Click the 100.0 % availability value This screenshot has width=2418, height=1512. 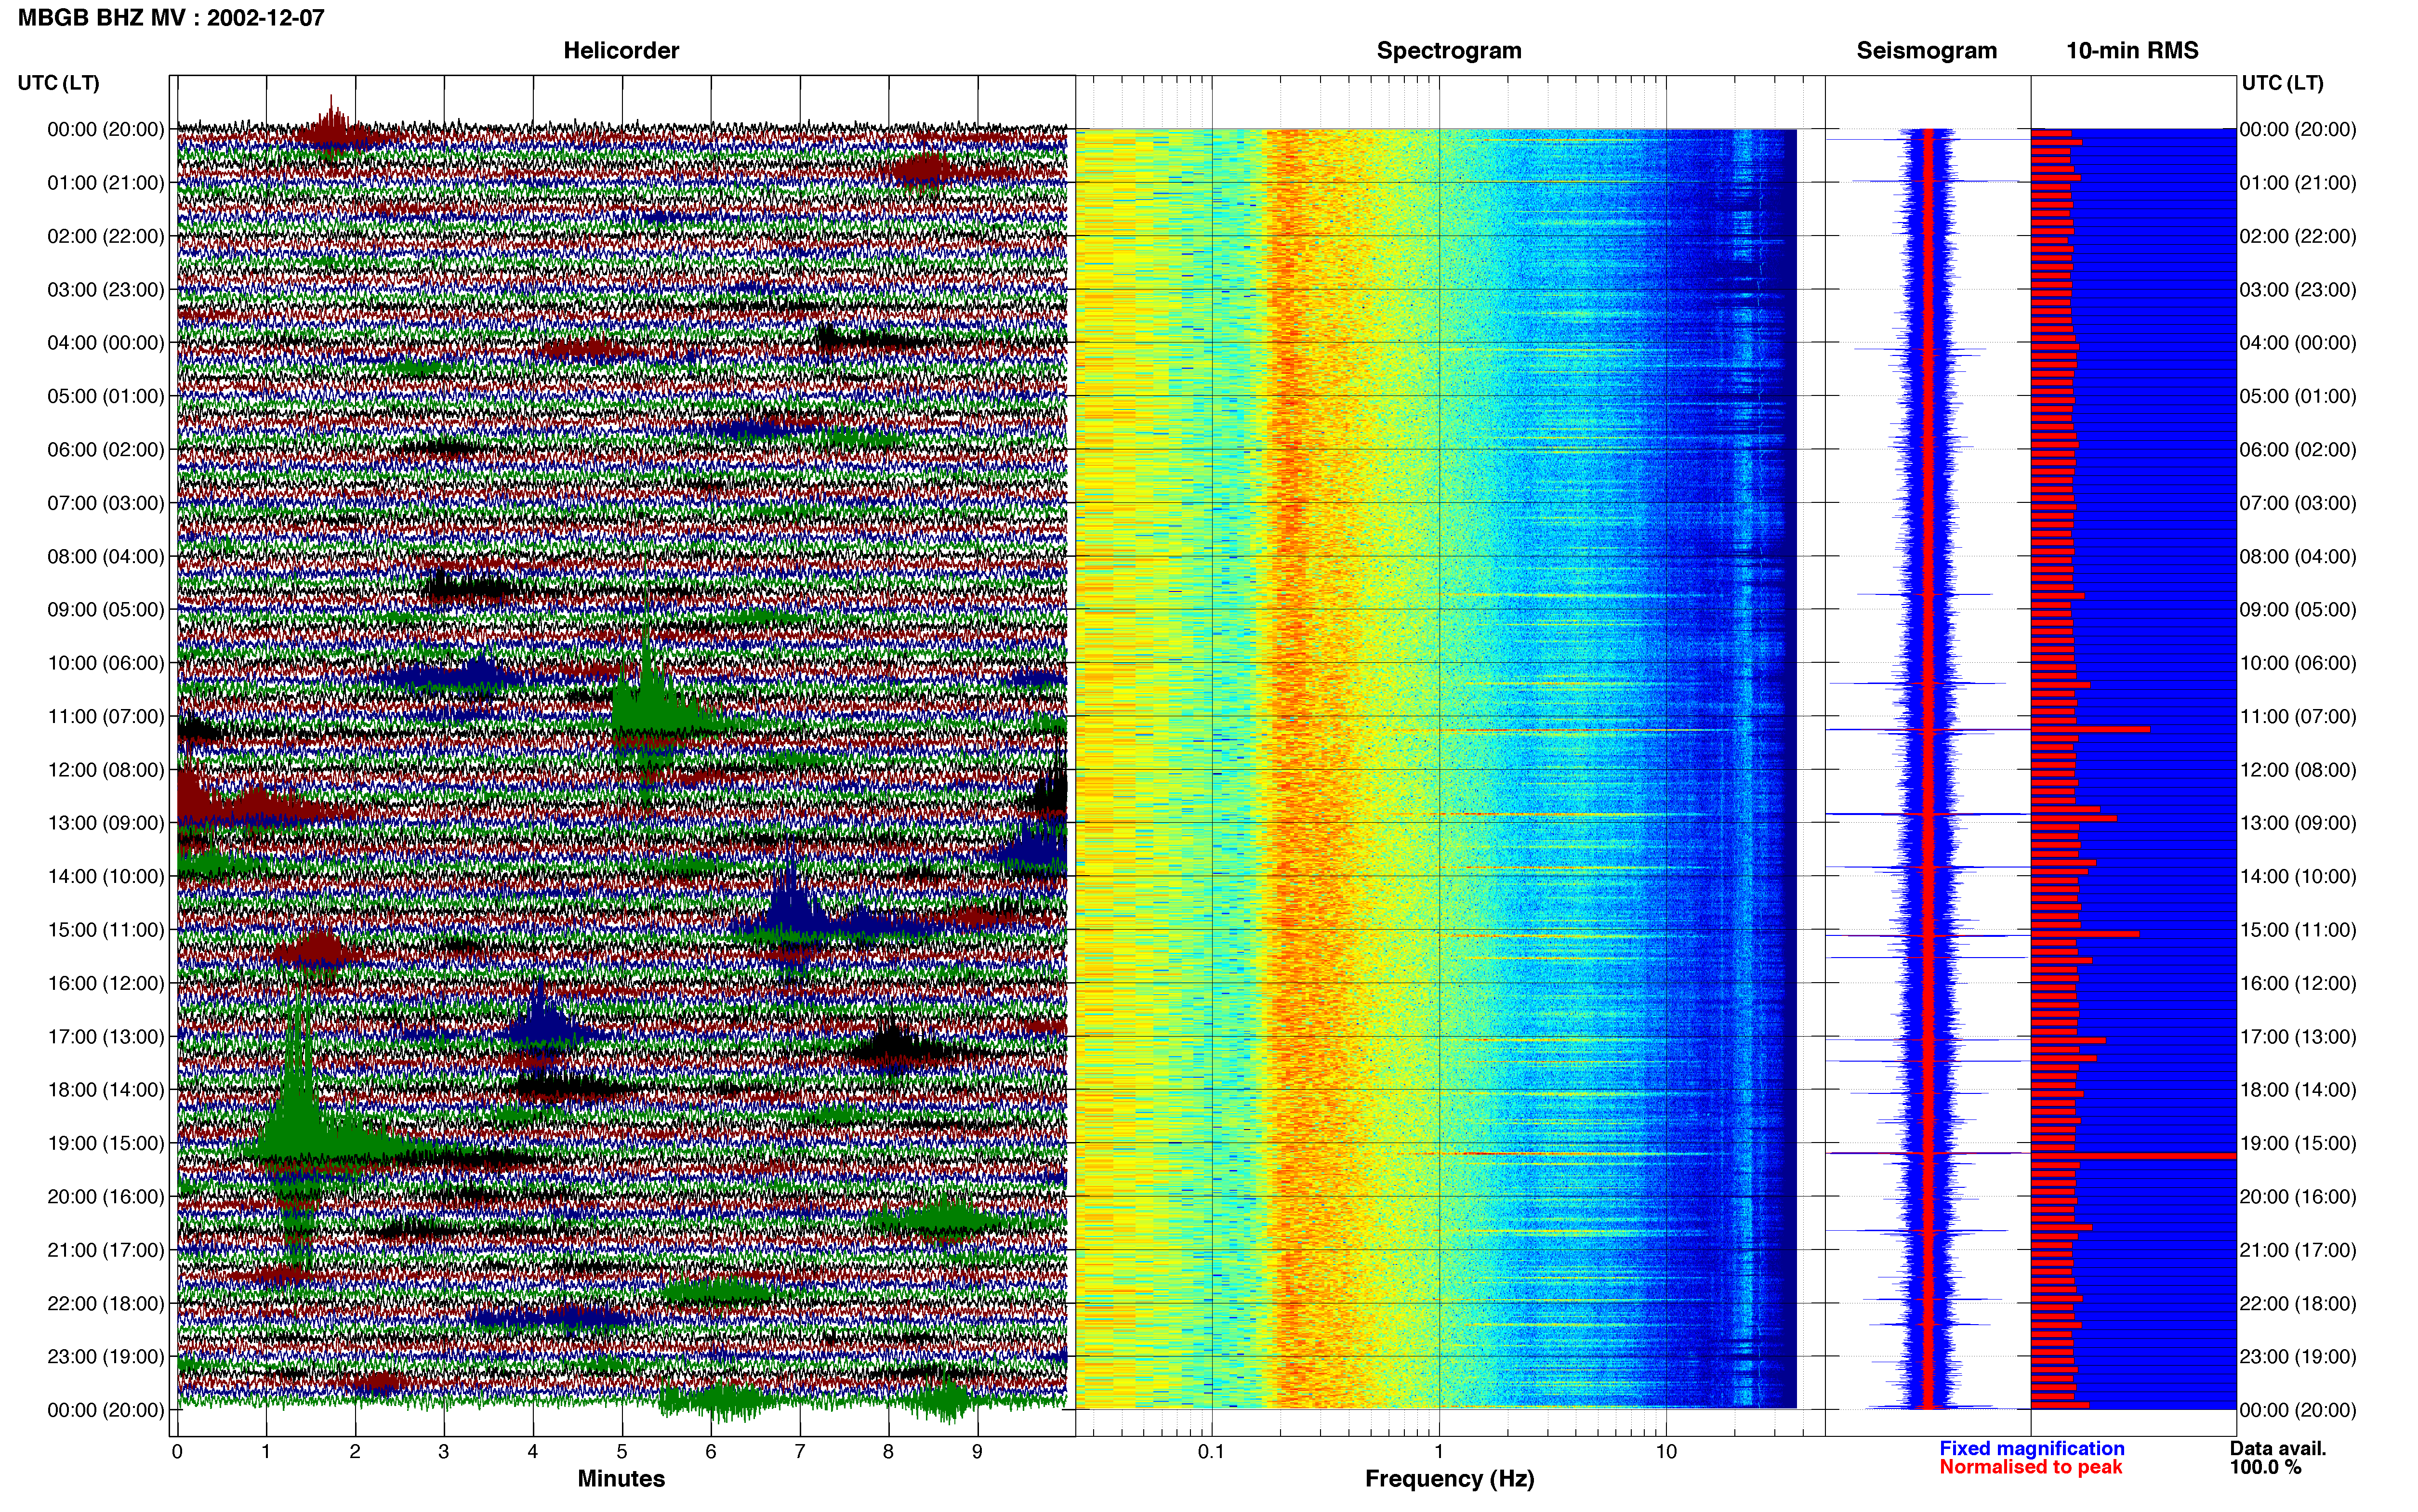click(2265, 1467)
